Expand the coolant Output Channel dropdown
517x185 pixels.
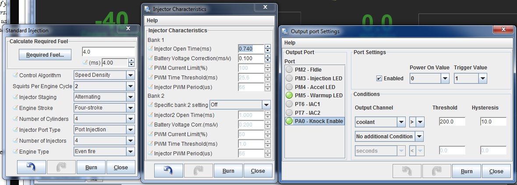point(401,122)
